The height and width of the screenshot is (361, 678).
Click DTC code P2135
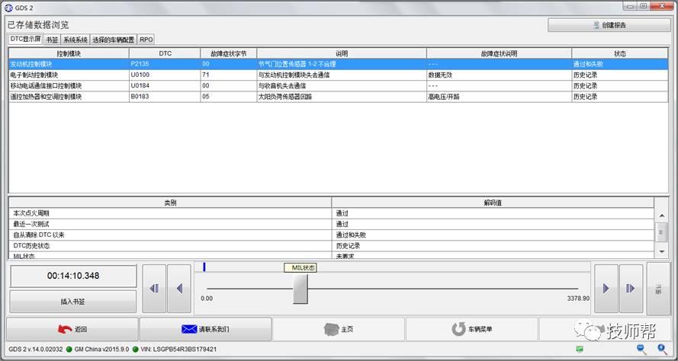[140, 64]
